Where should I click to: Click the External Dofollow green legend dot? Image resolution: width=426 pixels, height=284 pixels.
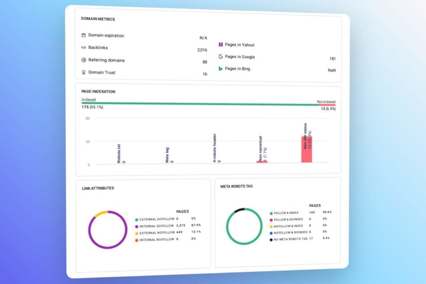click(136, 219)
